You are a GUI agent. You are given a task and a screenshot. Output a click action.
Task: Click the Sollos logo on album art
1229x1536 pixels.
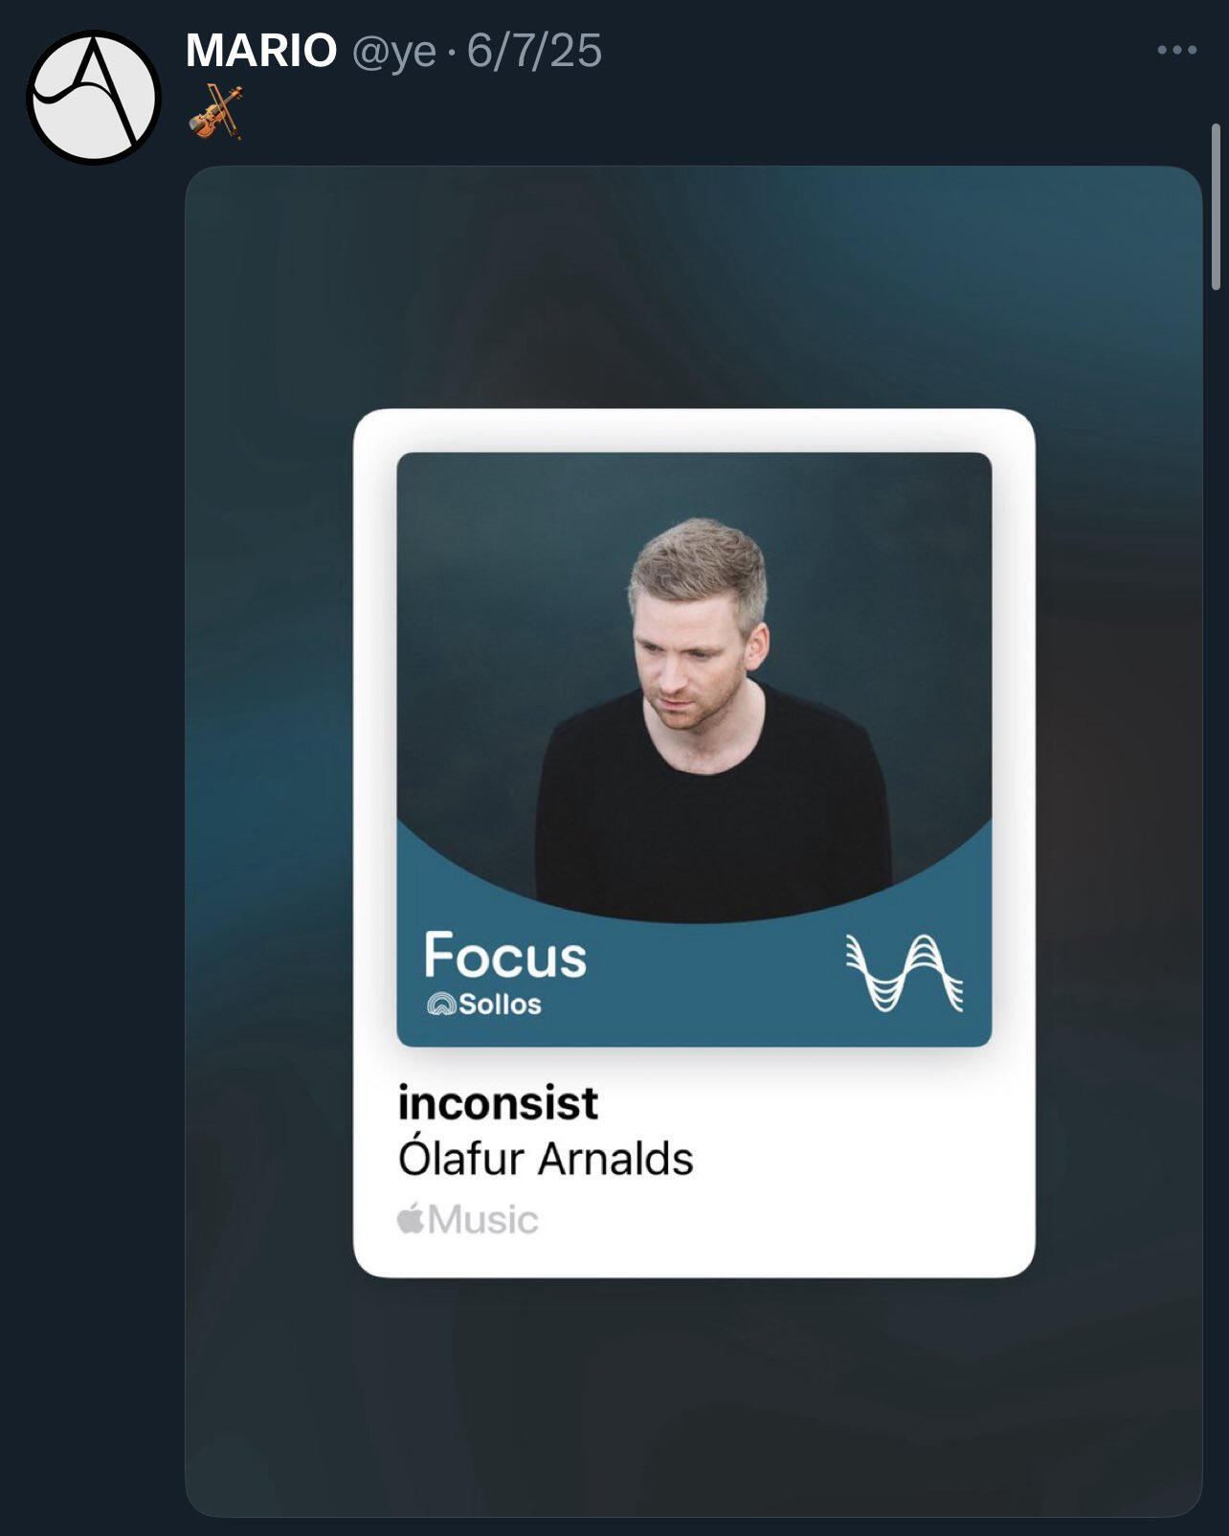coord(441,1004)
